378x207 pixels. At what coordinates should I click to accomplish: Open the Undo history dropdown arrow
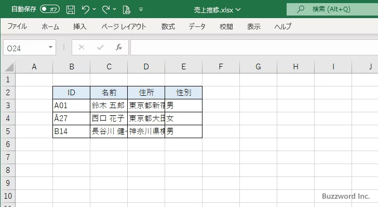pos(95,9)
